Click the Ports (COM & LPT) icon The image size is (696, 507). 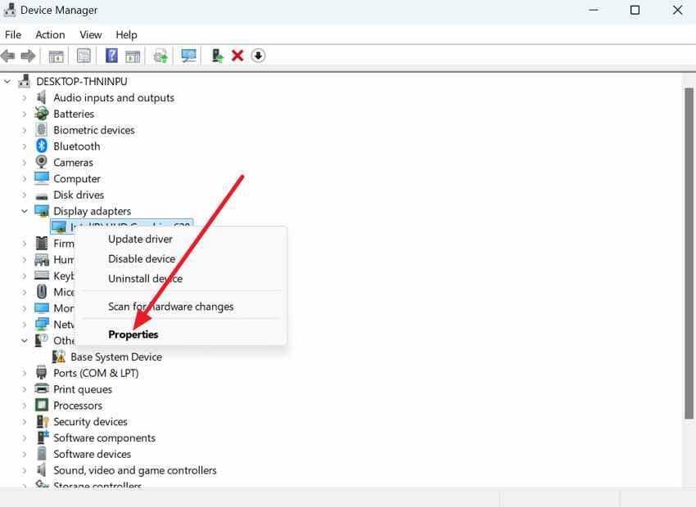pos(42,372)
